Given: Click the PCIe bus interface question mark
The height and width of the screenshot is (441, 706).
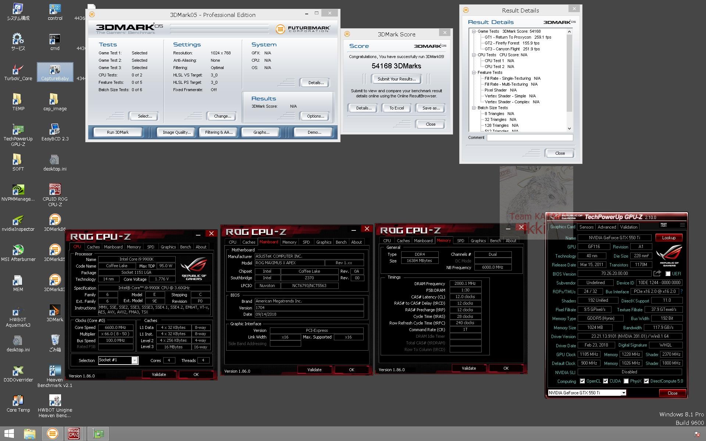Looking at the screenshot, I should 681,291.
